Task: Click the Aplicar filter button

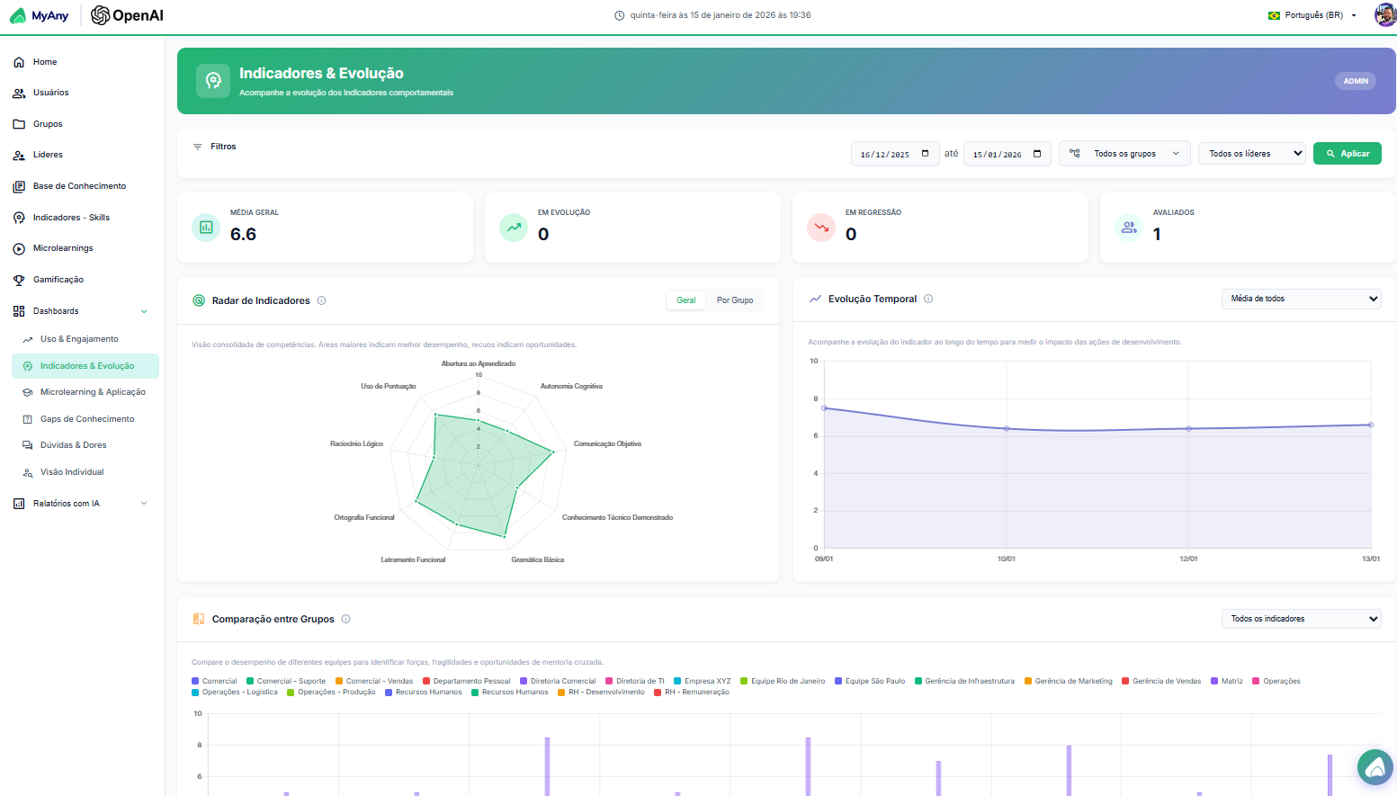Action: (x=1347, y=153)
